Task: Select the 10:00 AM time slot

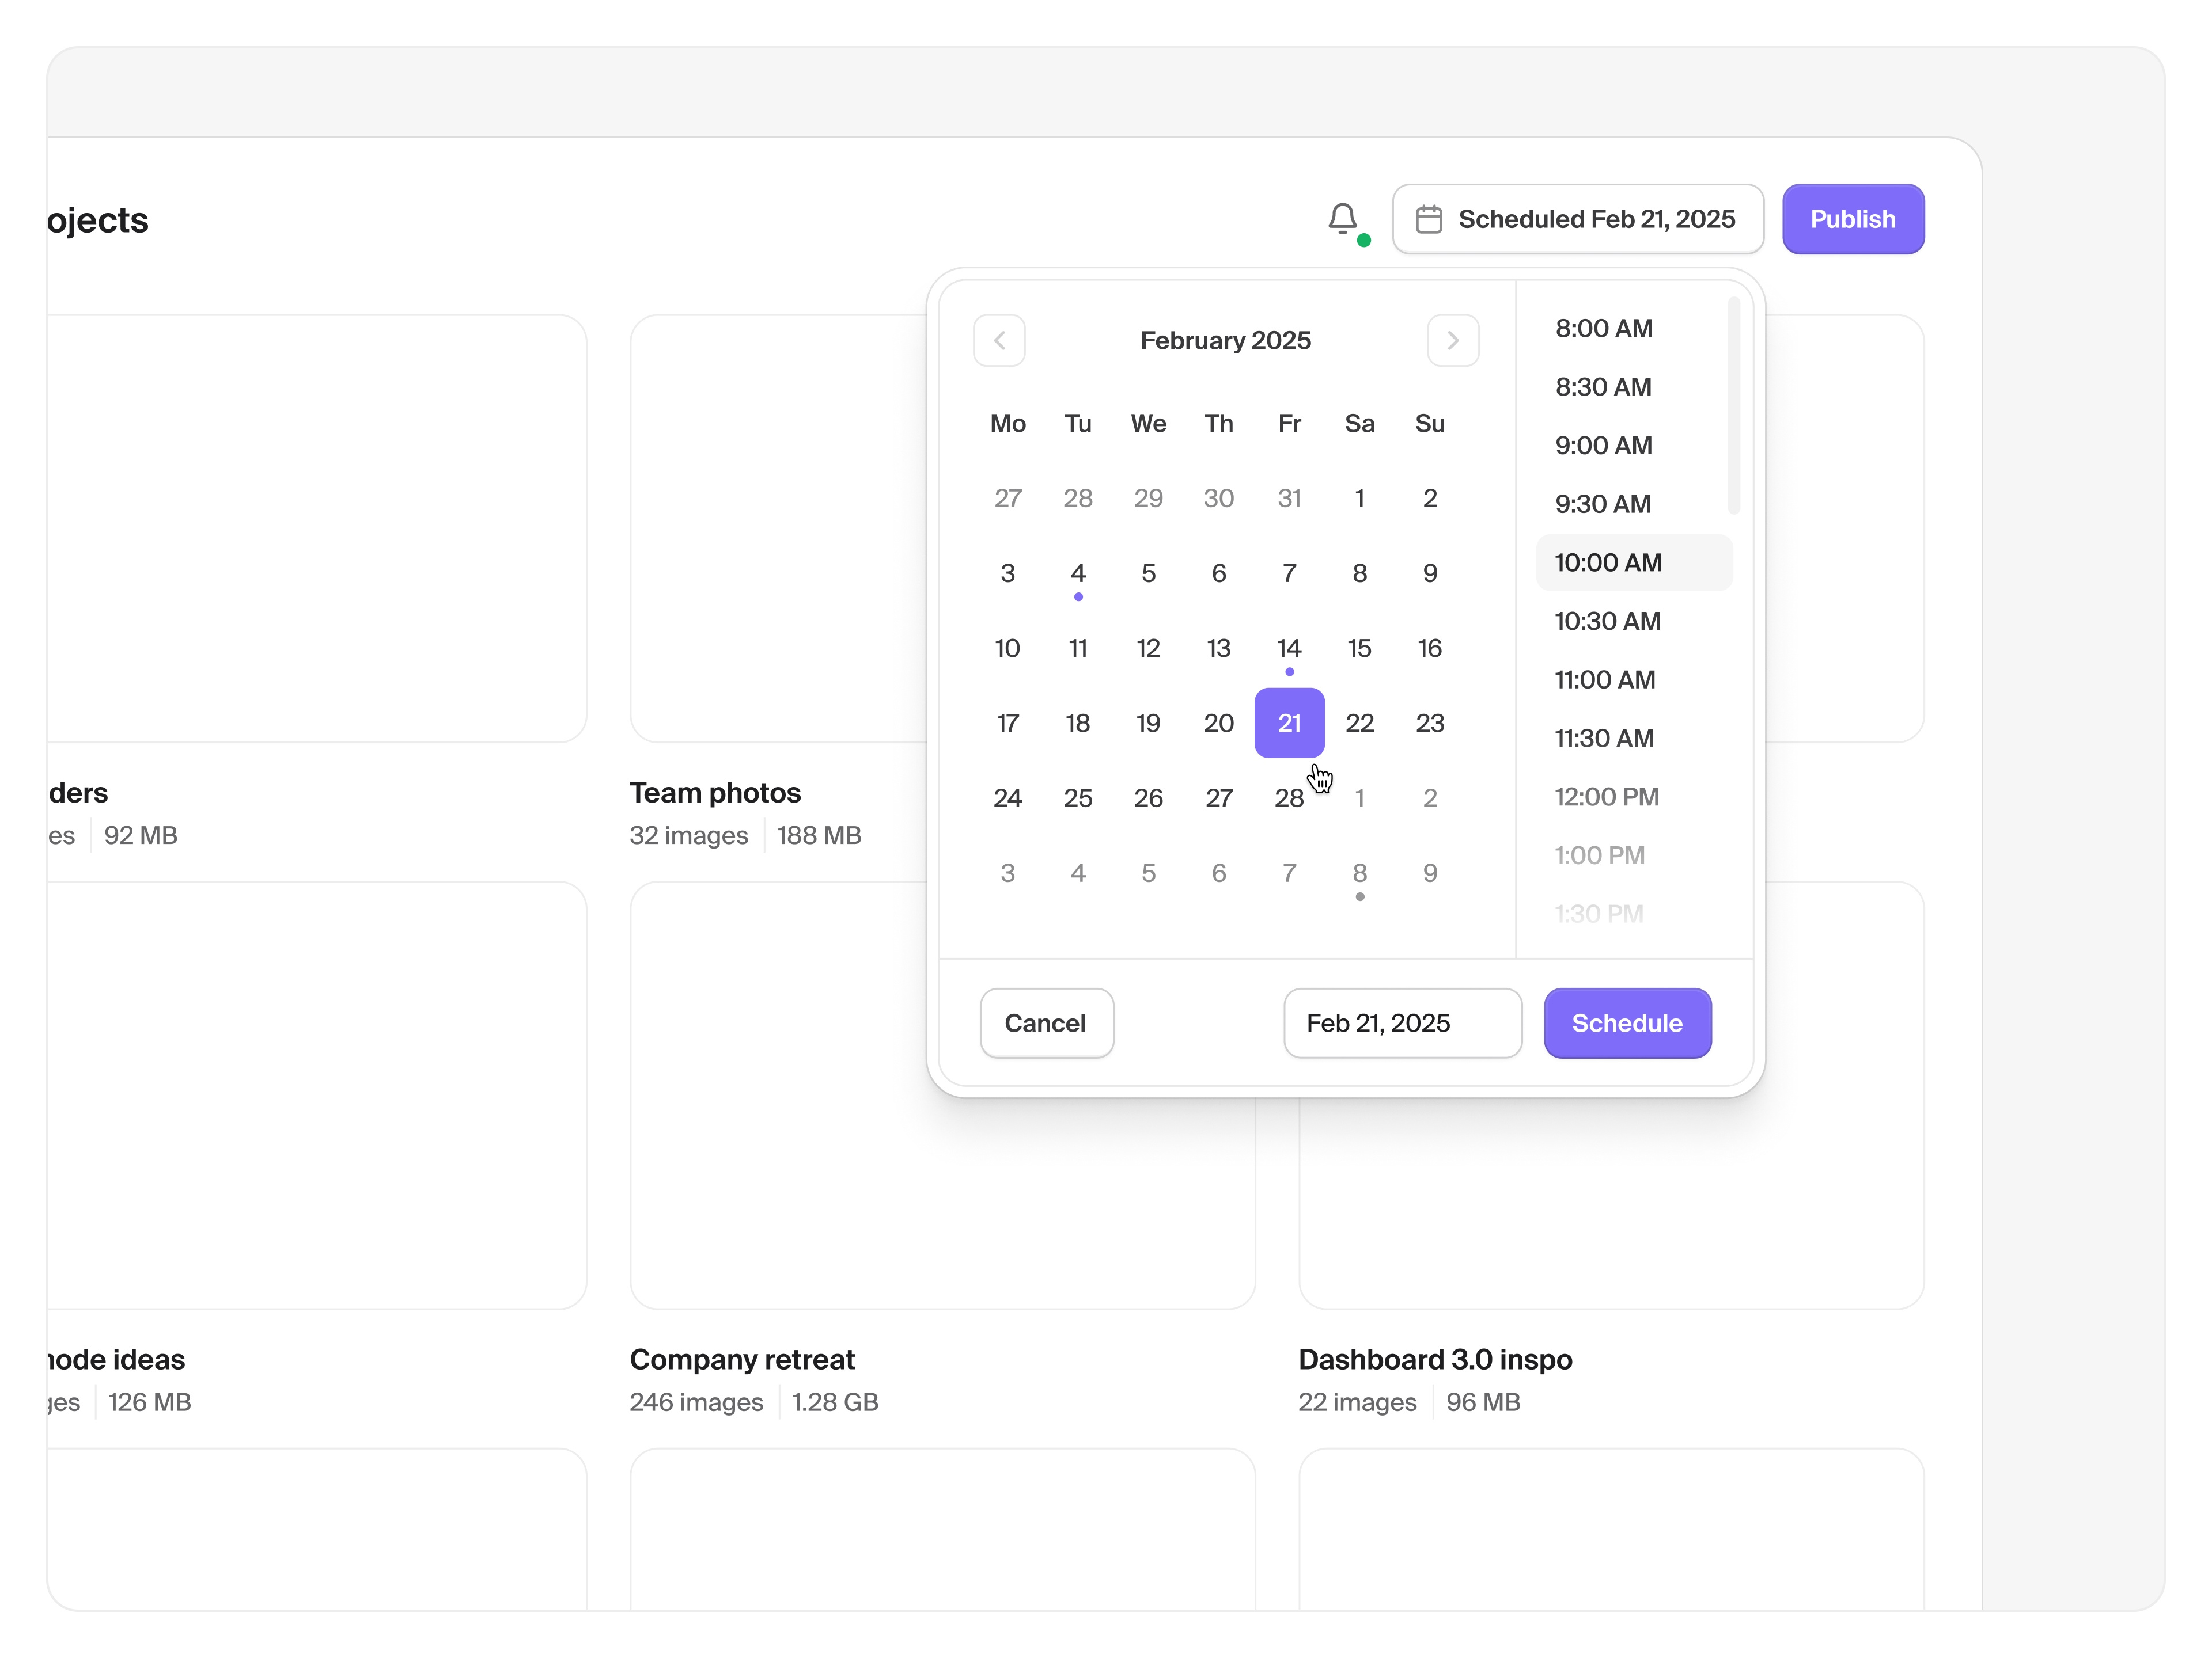Action: coord(1607,562)
